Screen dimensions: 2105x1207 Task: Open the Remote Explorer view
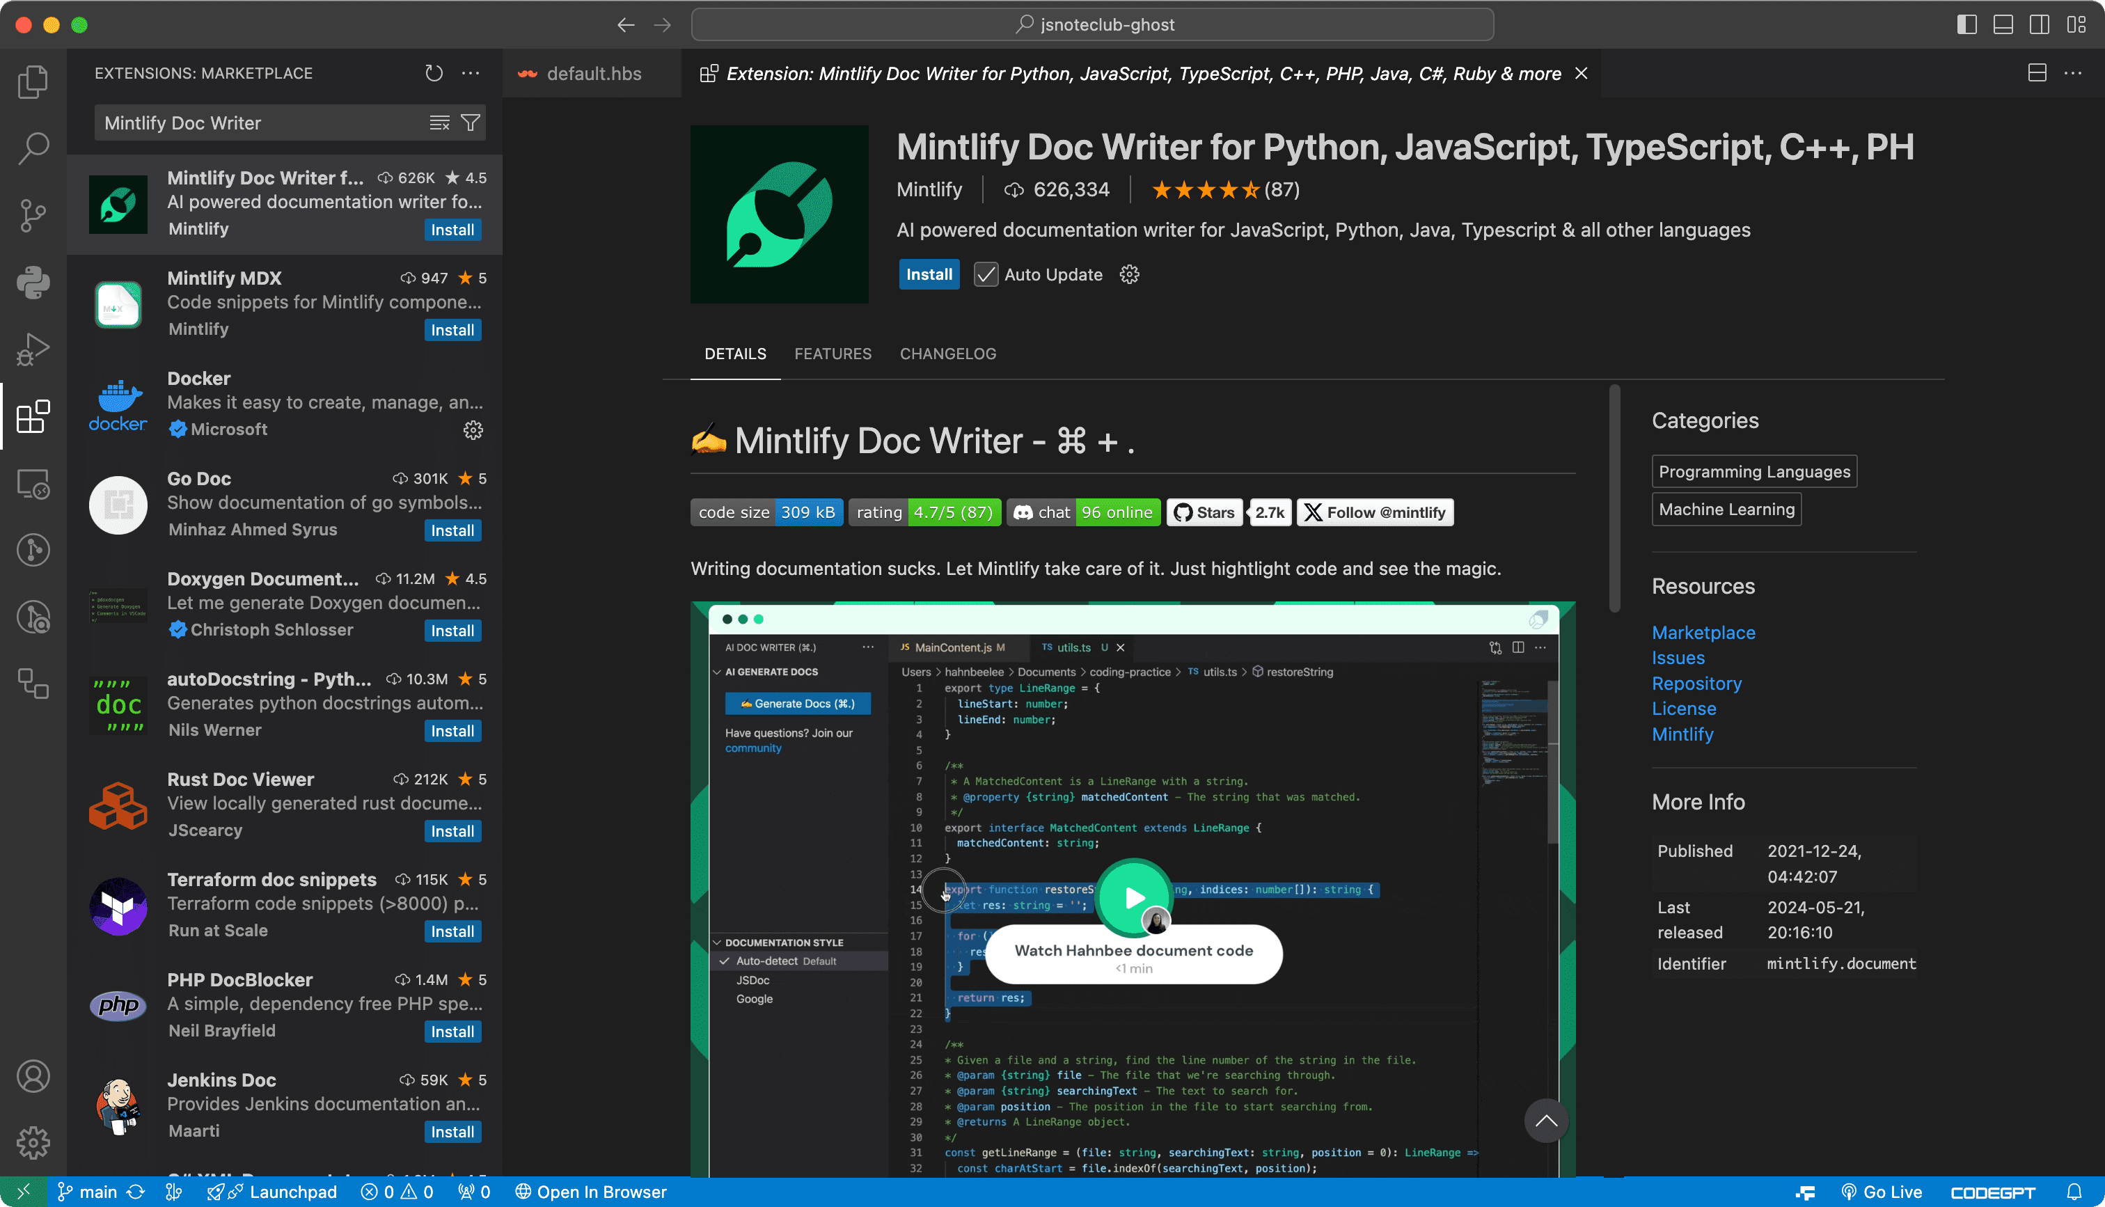point(33,483)
